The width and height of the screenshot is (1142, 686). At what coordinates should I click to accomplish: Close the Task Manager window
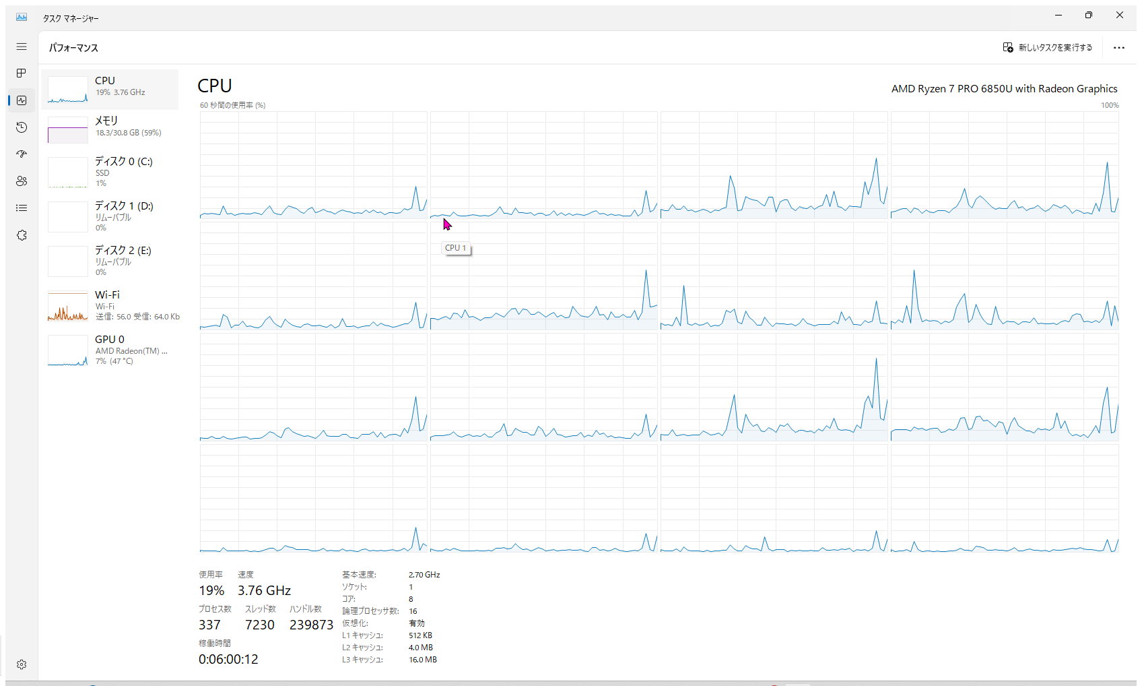point(1120,15)
